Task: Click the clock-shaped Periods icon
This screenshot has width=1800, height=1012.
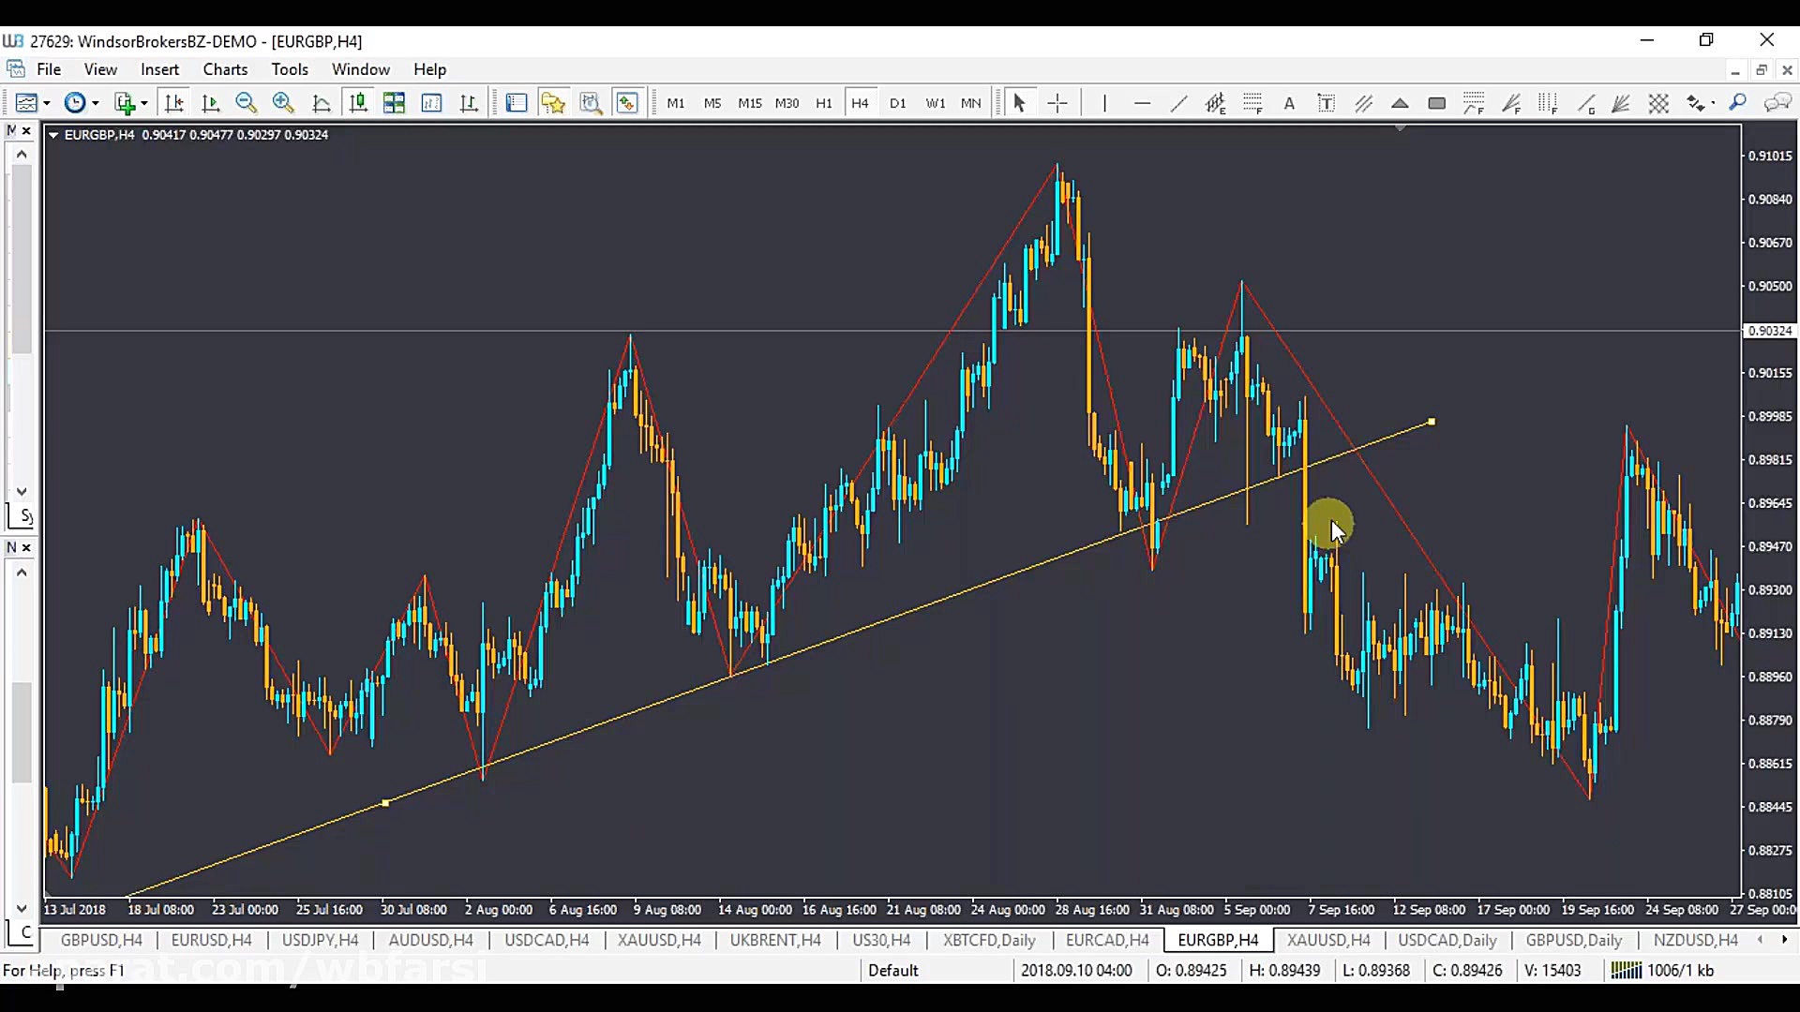Action: point(74,103)
